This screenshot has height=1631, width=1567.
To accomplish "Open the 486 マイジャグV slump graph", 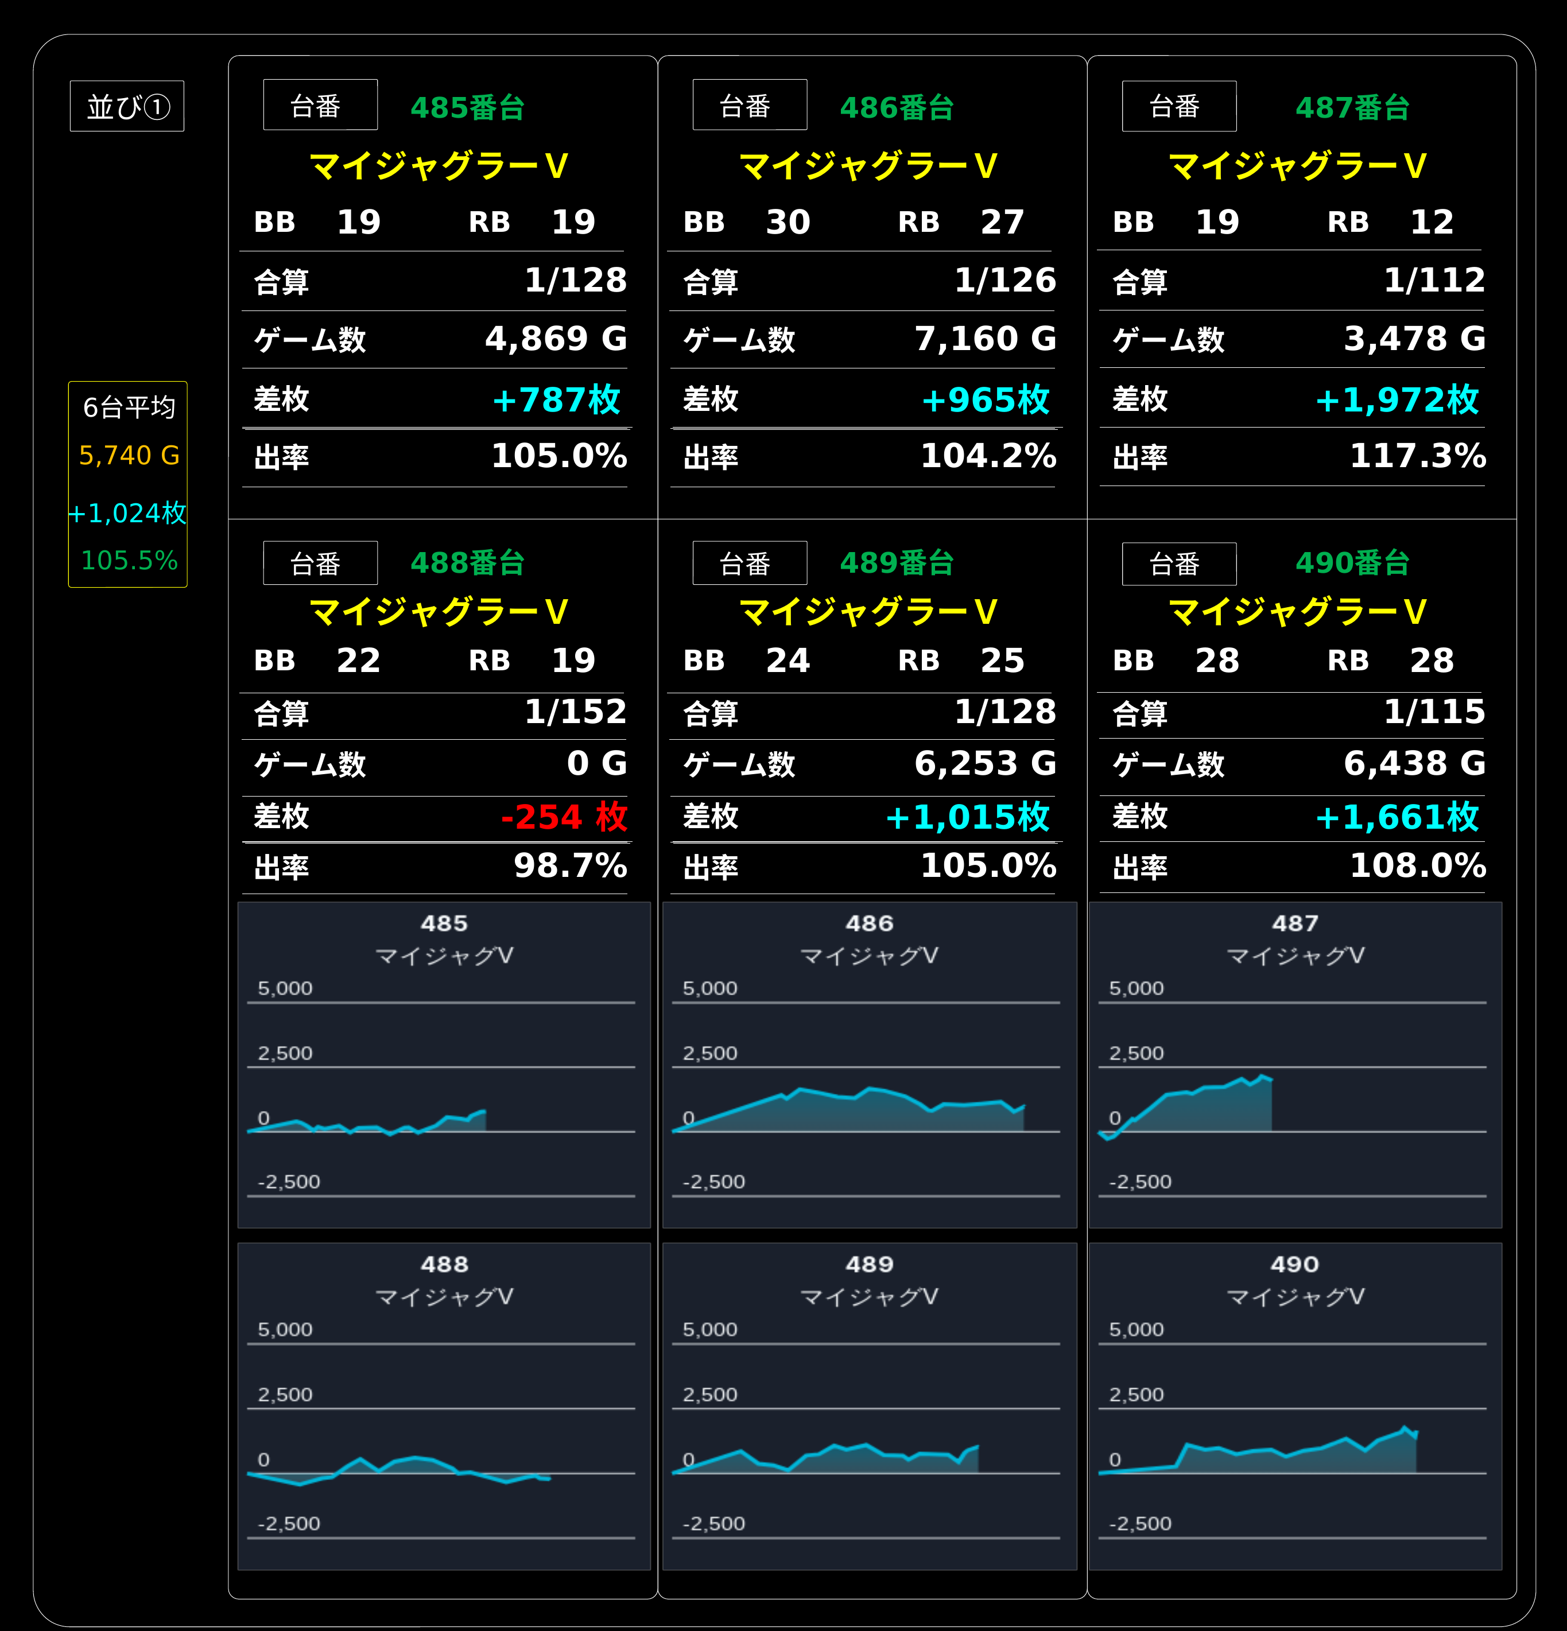I will (870, 1065).
